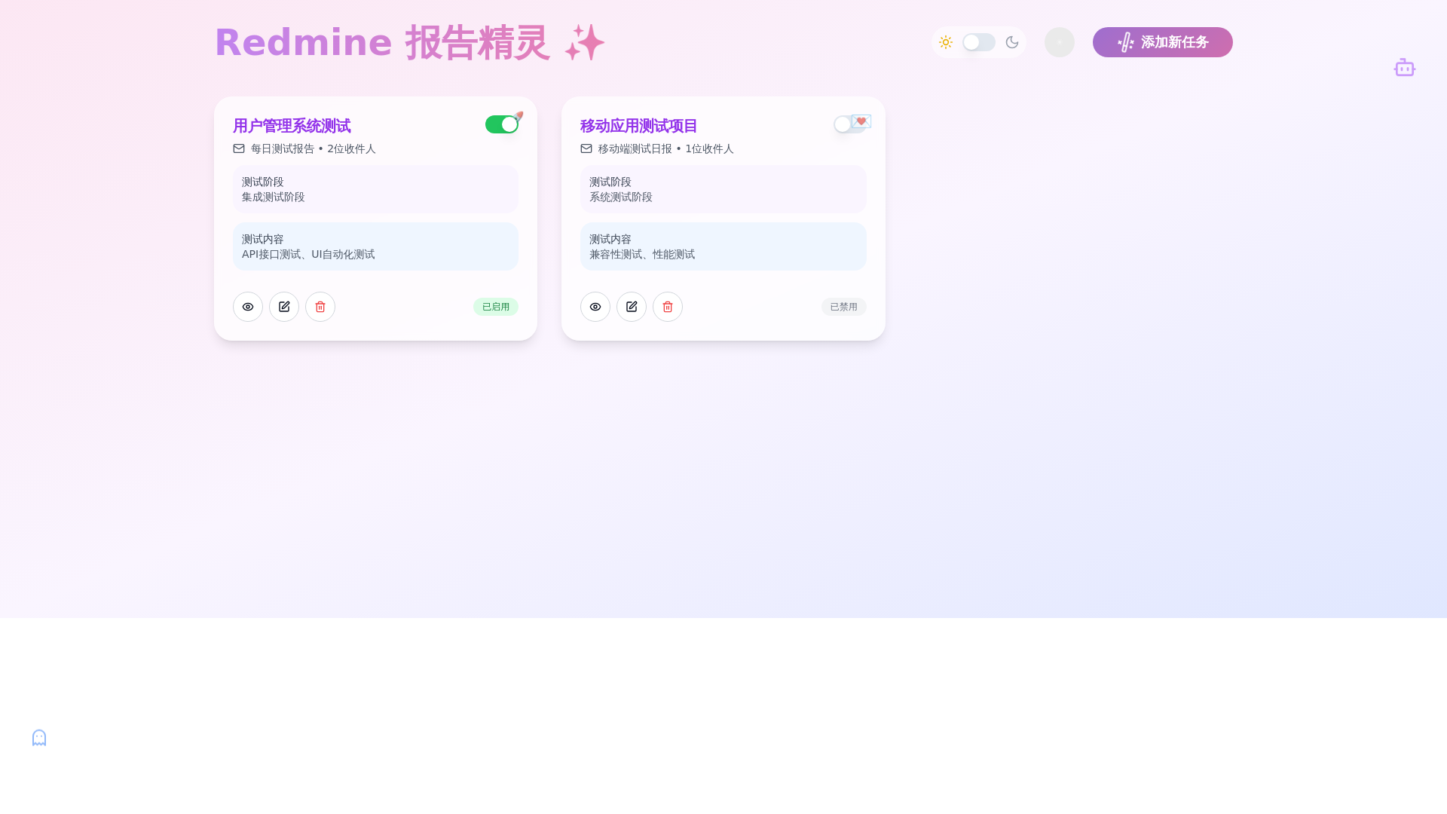The image size is (1447, 814).
Task: Disable the 用户管理系统测试 task toggle
Action: 502,124
